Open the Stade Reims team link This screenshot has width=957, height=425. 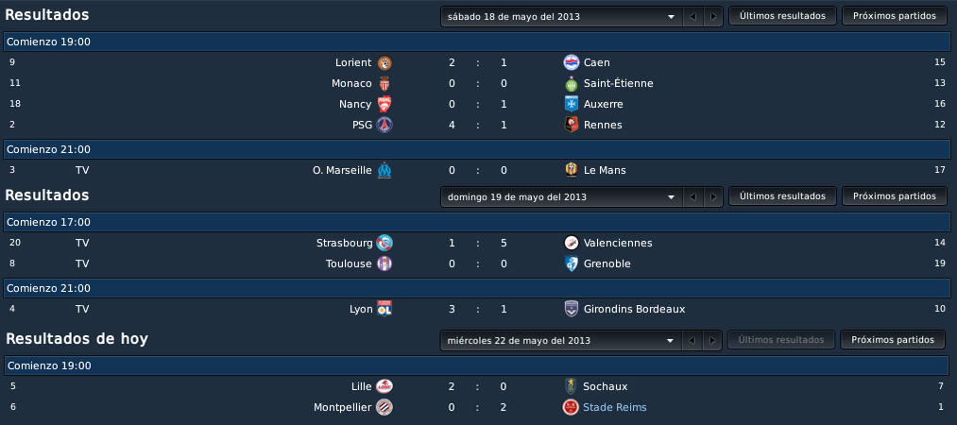click(x=615, y=407)
